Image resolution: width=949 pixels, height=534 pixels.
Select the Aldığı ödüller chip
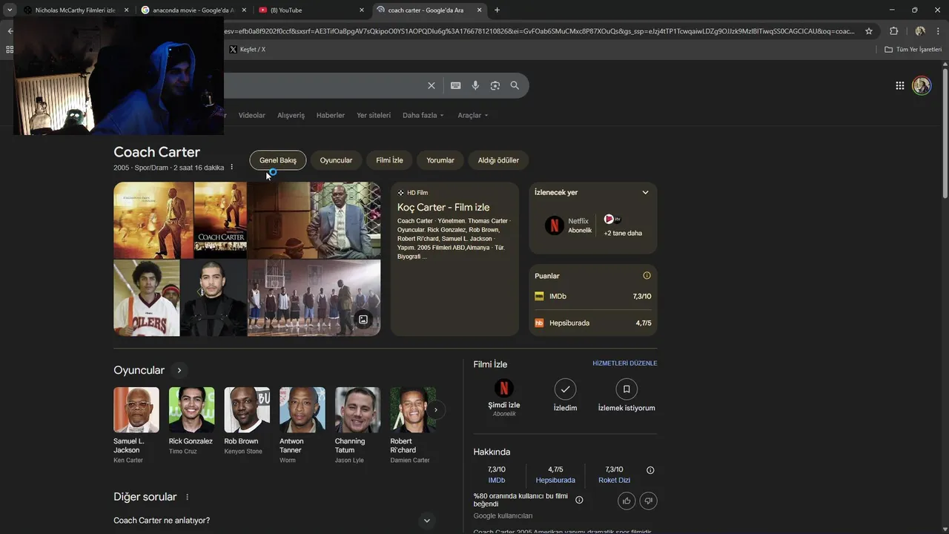point(498,160)
